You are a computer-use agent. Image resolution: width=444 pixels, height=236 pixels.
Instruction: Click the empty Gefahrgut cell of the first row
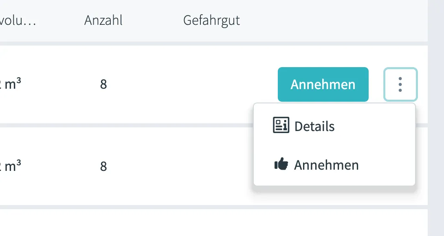point(212,84)
